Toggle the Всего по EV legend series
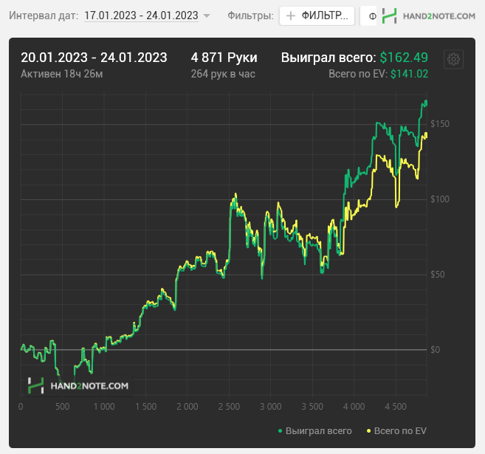The height and width of the screenshot is (454, 485). coord(396,431)
